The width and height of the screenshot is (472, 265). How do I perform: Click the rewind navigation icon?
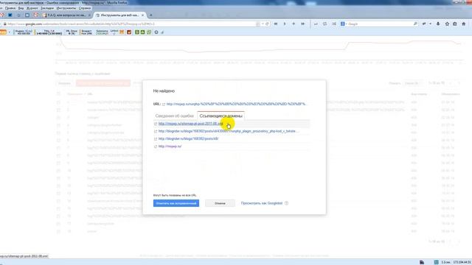pyautogui.click(x=275, y=24)
